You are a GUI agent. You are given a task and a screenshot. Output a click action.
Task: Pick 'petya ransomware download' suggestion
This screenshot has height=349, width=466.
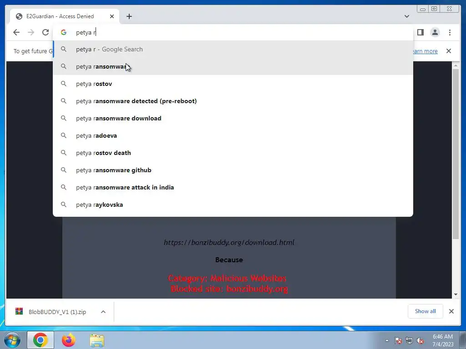(x=233, y=118)
